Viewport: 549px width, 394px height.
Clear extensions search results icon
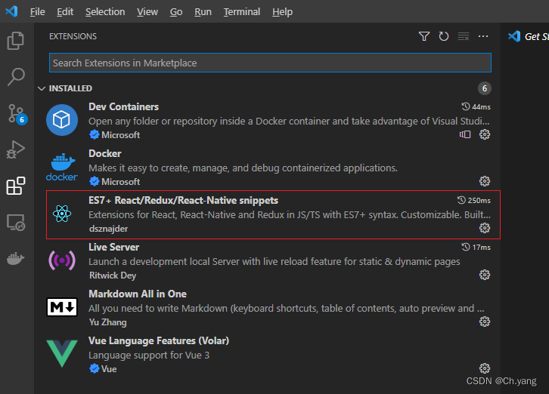click(x=464, y=36)
